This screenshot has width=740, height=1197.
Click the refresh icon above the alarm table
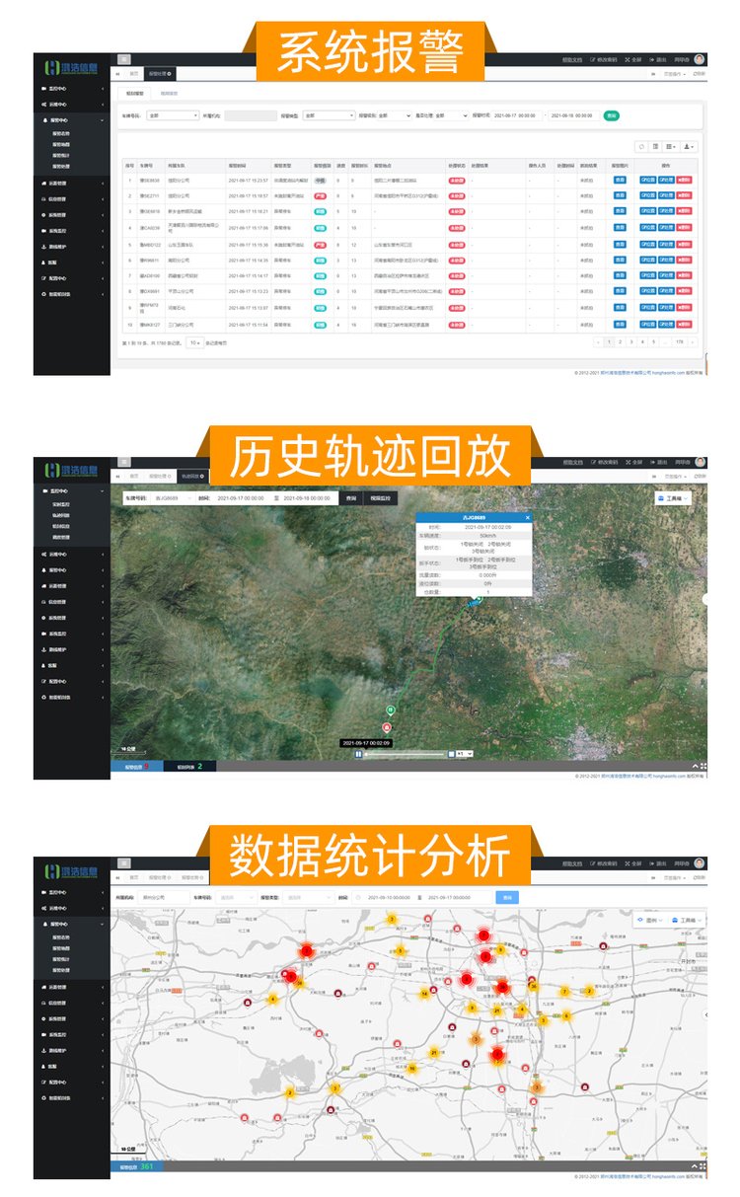[x=640, y=146]
